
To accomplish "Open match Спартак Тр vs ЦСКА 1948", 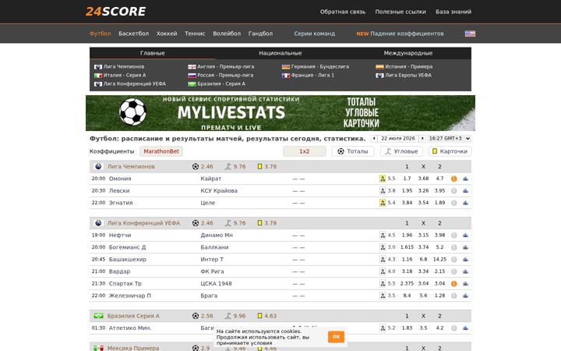I will pyautogui.click(x=280, y=284).
